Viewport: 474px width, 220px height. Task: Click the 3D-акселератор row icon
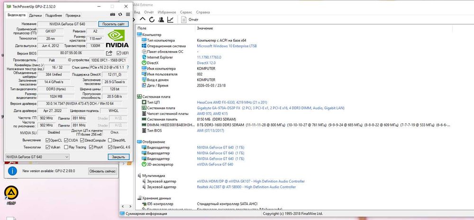(x=144, y=165)
